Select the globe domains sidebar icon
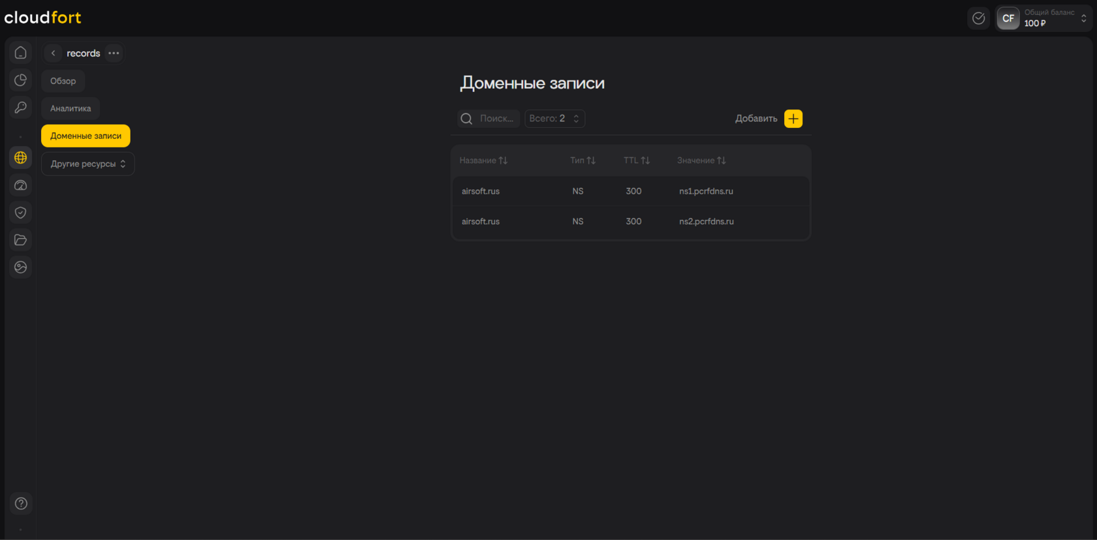 pos(21,158)
